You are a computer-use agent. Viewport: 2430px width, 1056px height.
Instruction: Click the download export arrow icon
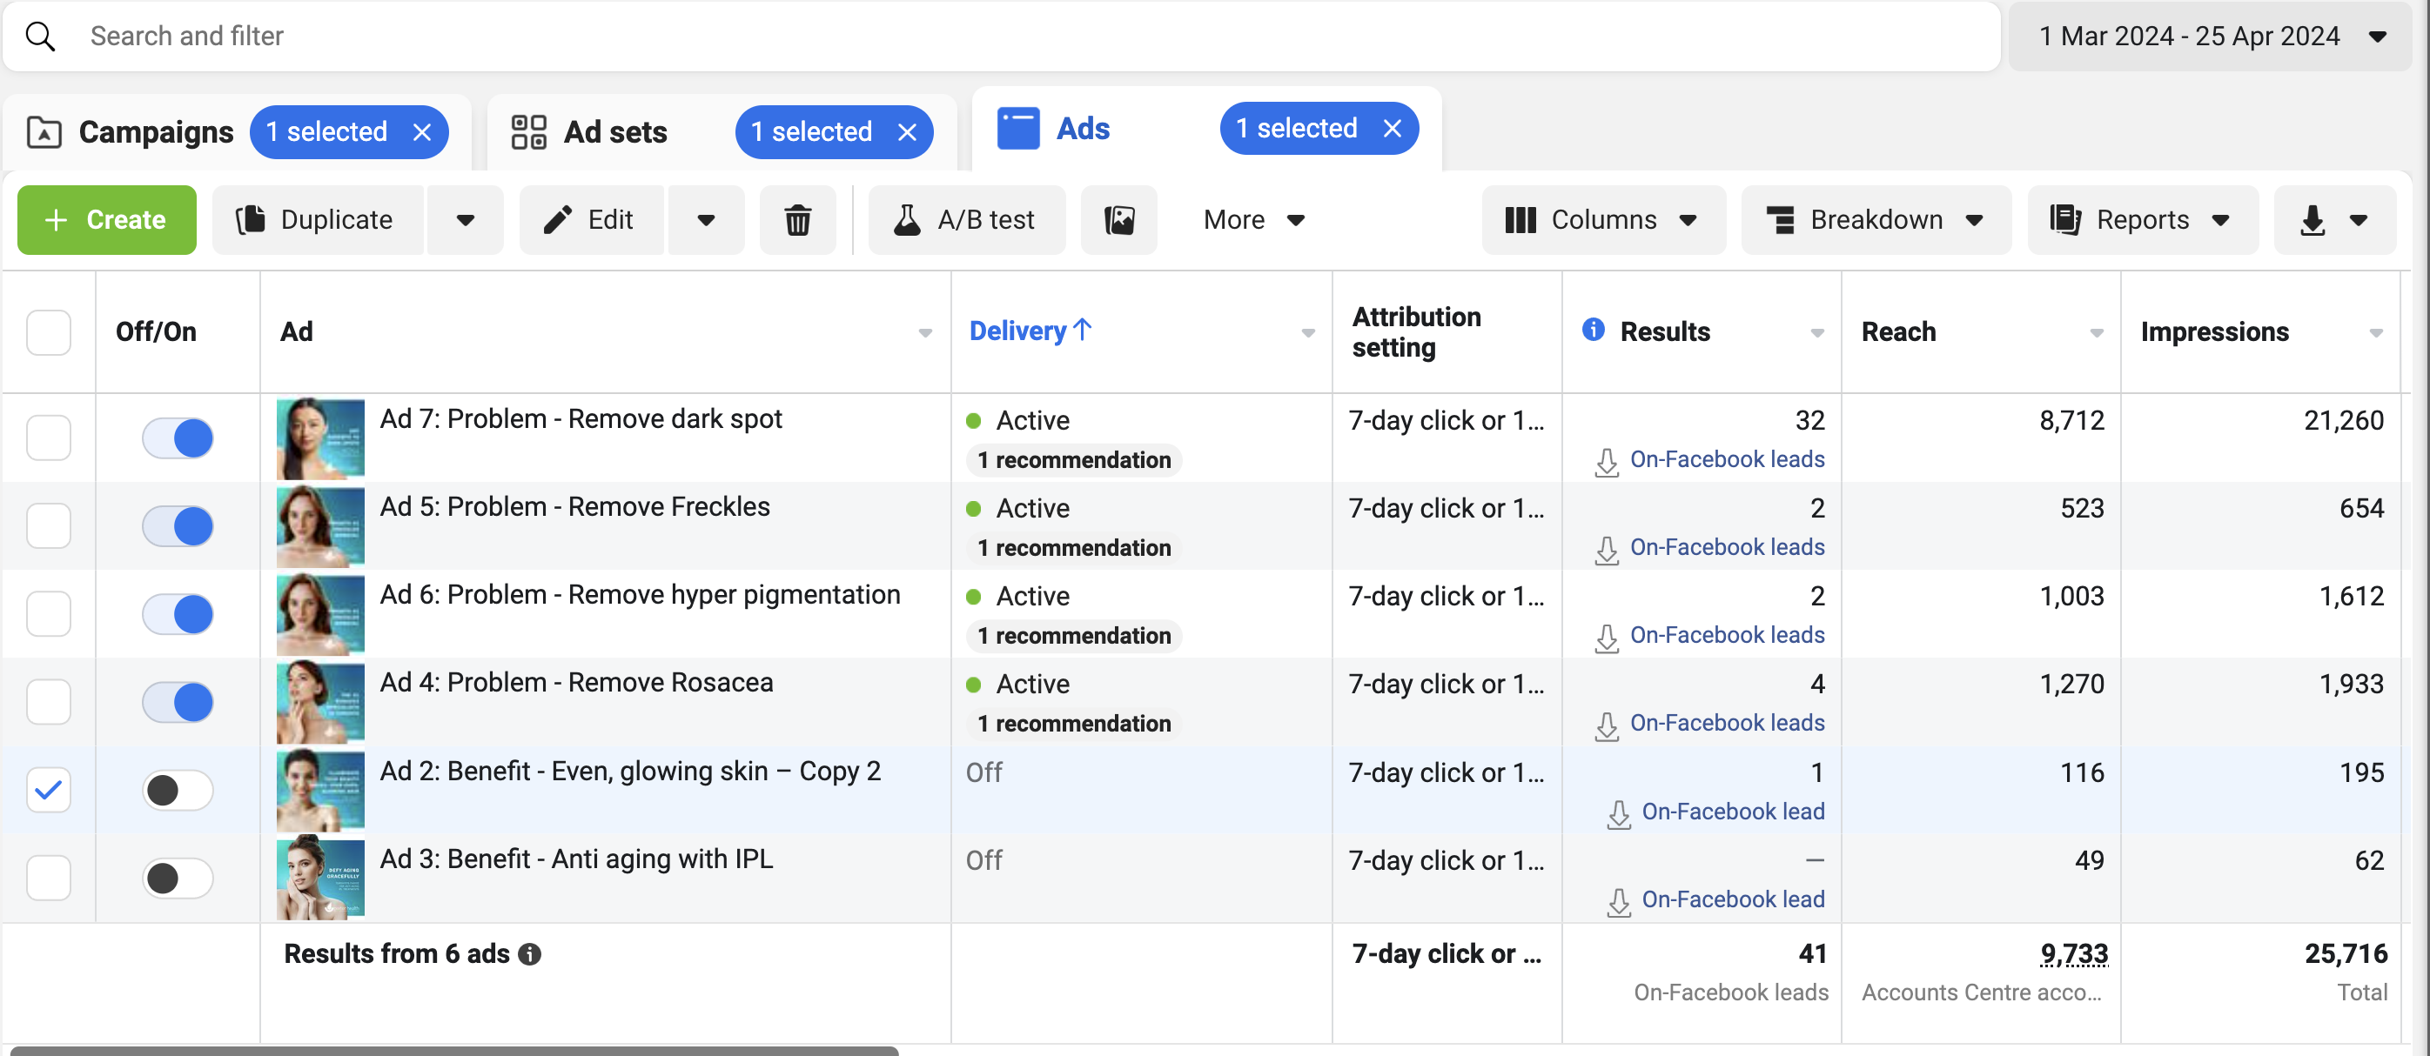click(2313, 220)
